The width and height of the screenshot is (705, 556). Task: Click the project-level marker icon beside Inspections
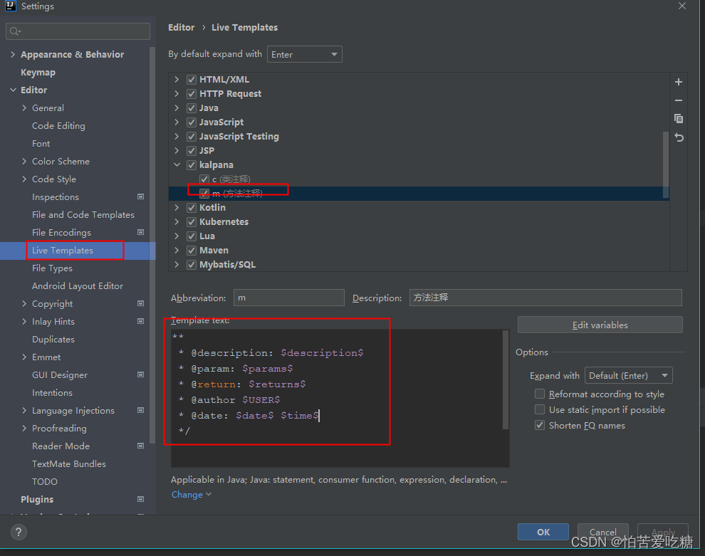click(x=140, y=196)
